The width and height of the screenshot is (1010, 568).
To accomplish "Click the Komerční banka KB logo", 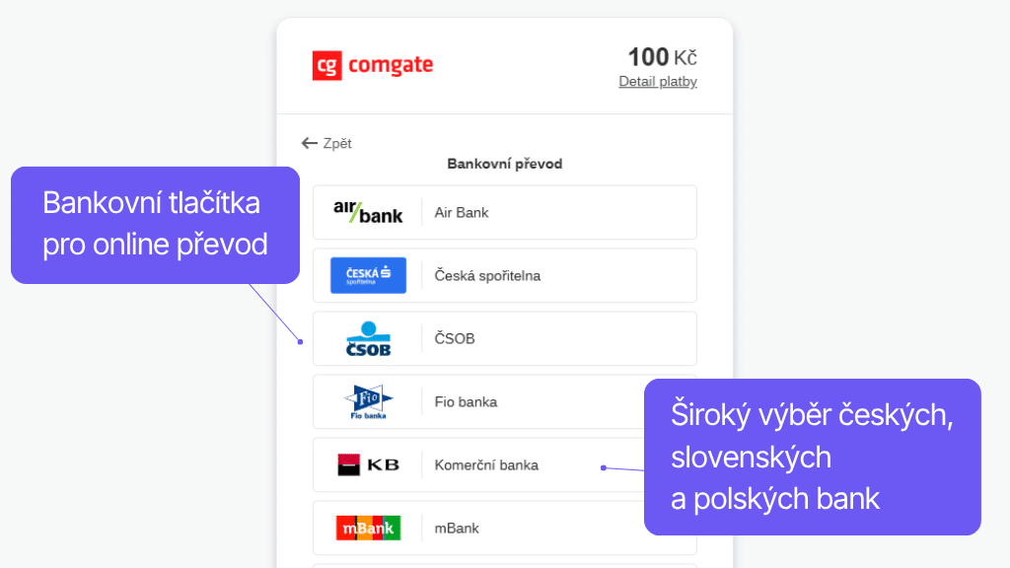I will coord(368,464).
